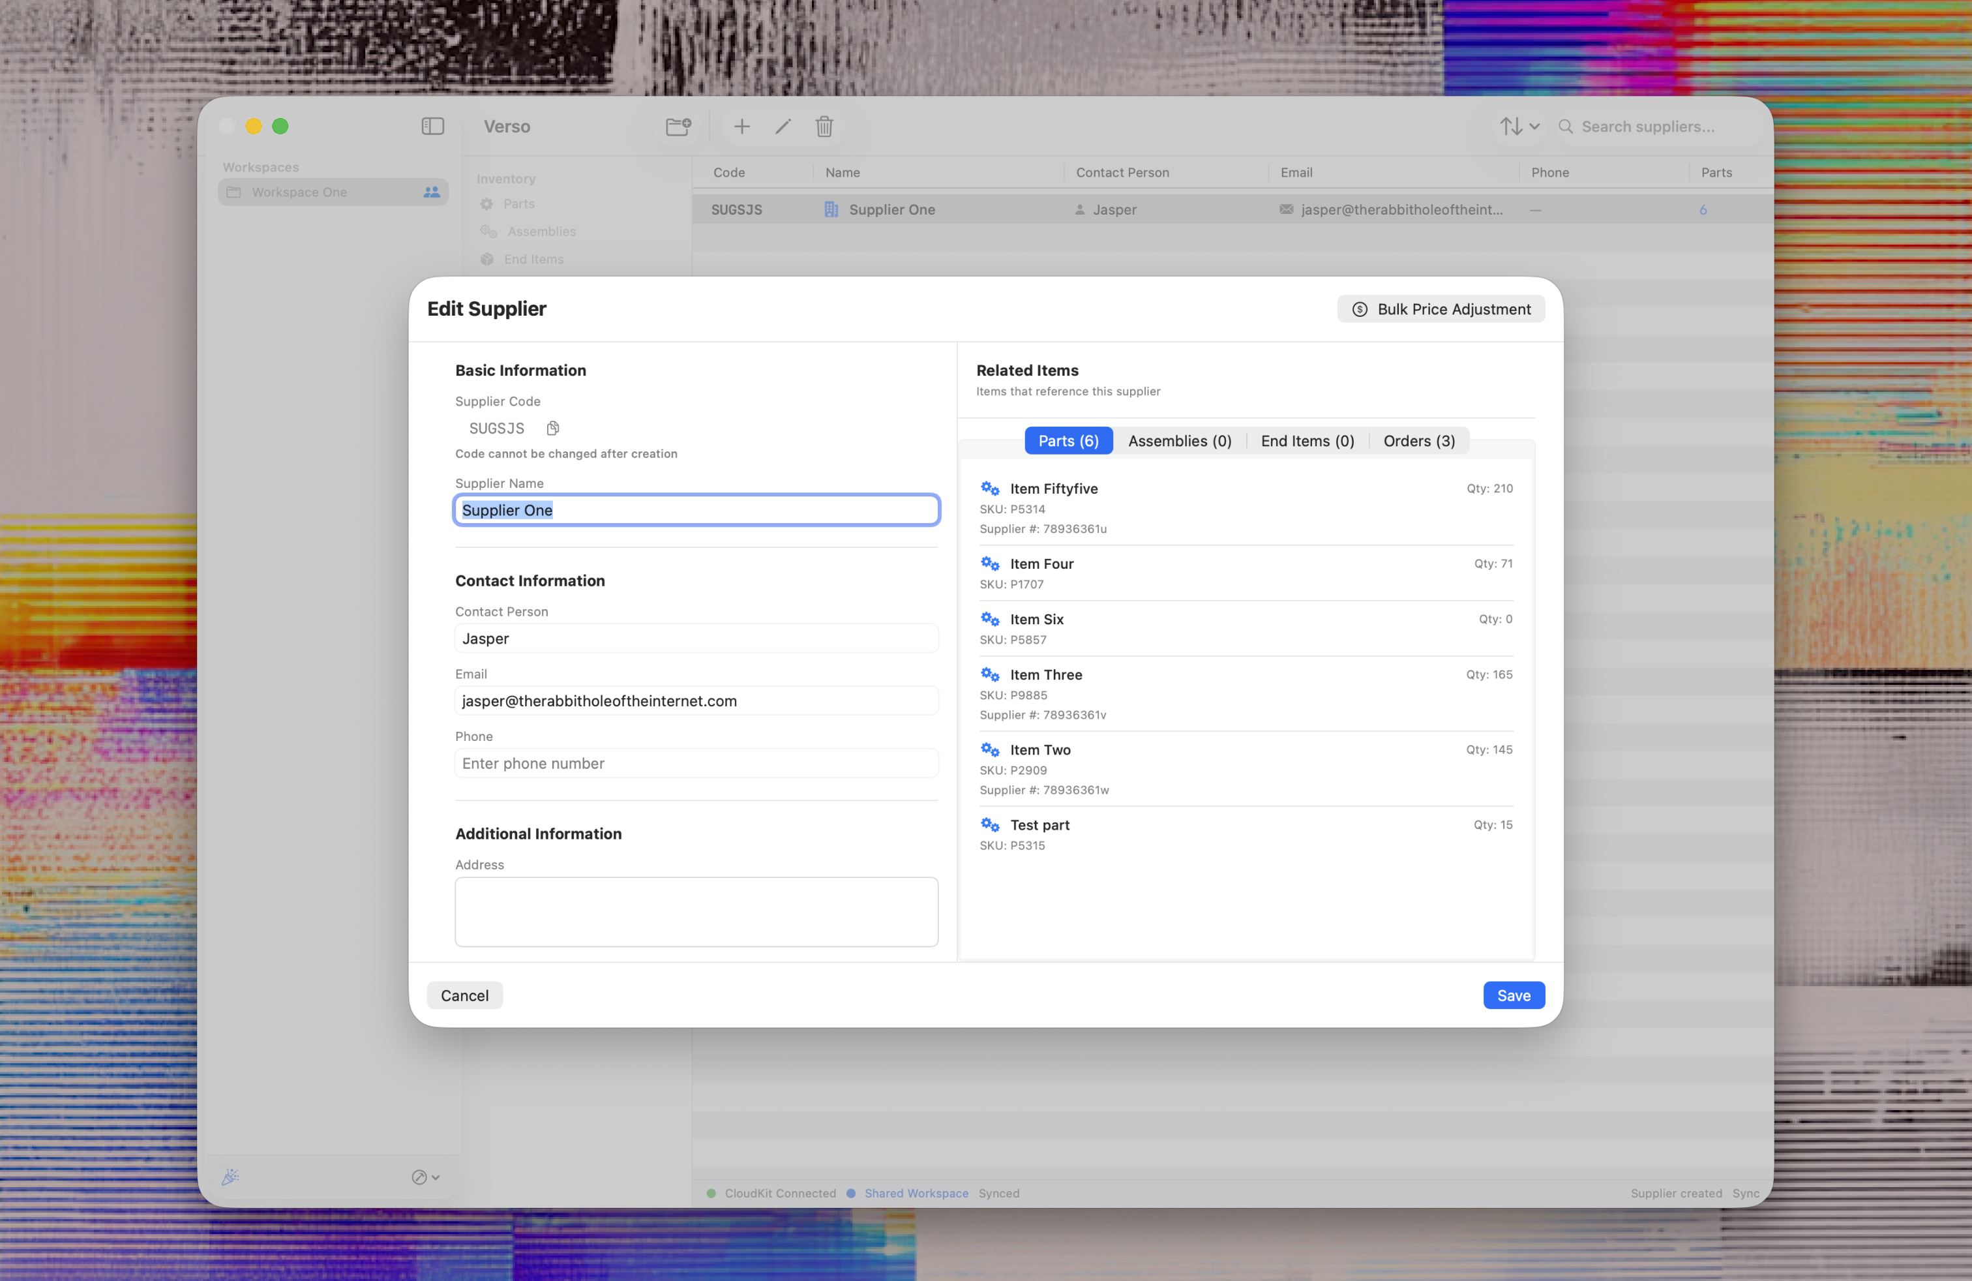Screen dimensions: 1972x1281
Task: Toggle the sidebar visibility icon
Action: coord(432,126)
